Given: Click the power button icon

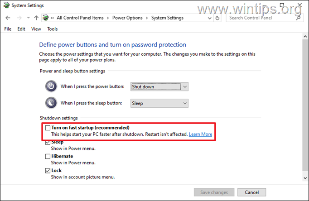Looking at the screenshot, I should pos(51,86).
